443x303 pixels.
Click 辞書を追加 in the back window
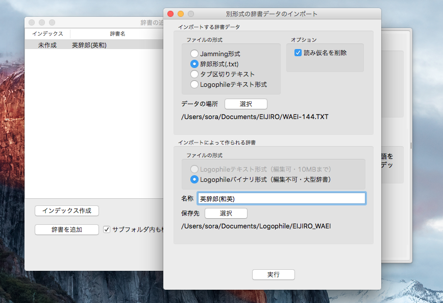[67, 230]
